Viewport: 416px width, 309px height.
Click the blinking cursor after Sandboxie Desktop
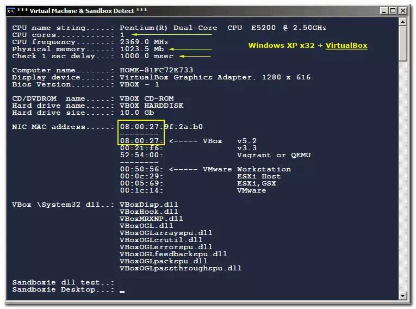[x=122, y=292]
